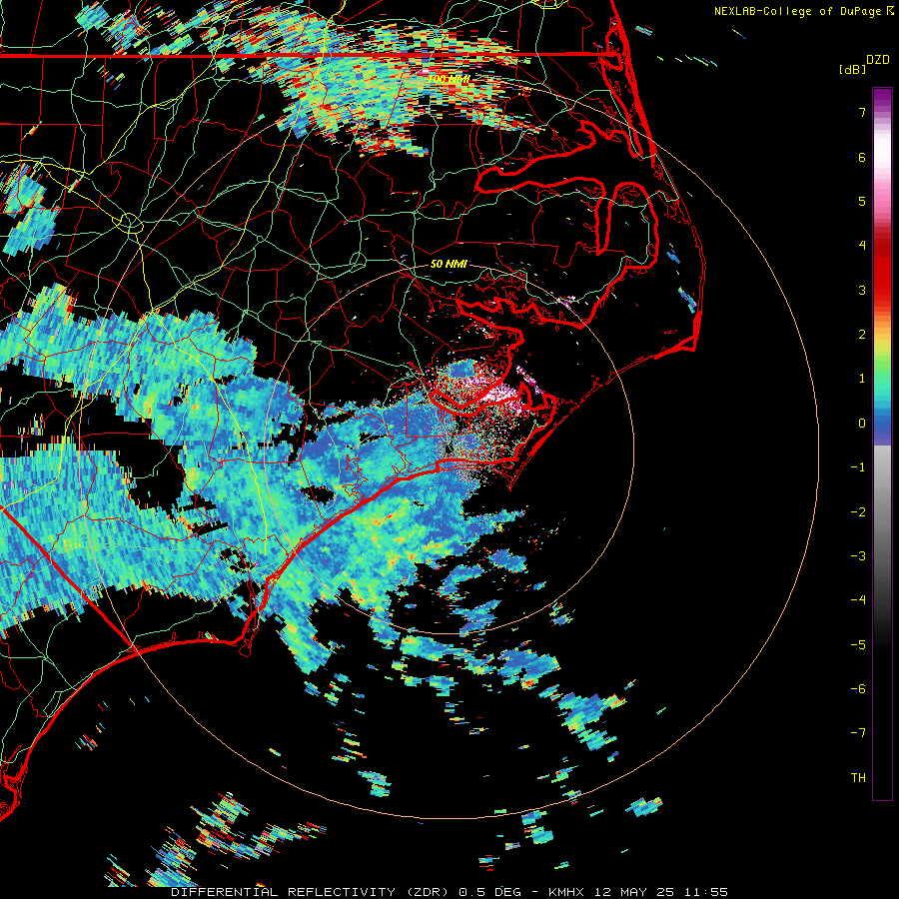
Task: Click the scale value 7
Action: tap(862, 112)
